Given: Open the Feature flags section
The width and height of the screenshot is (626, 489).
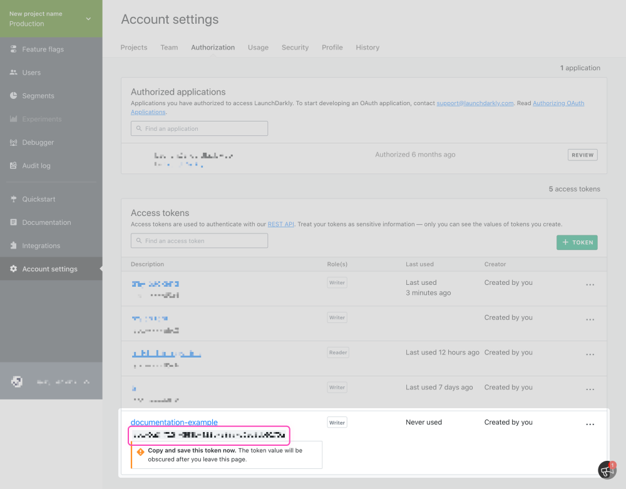Looking at the screenshot, I should (x=38, y=49).
